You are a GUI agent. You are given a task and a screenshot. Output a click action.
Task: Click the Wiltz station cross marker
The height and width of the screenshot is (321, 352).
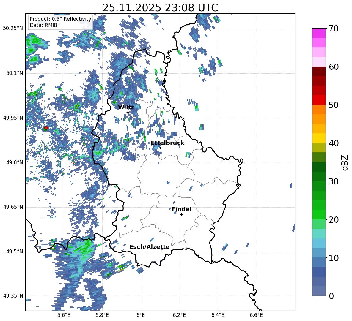coord(128,112)
